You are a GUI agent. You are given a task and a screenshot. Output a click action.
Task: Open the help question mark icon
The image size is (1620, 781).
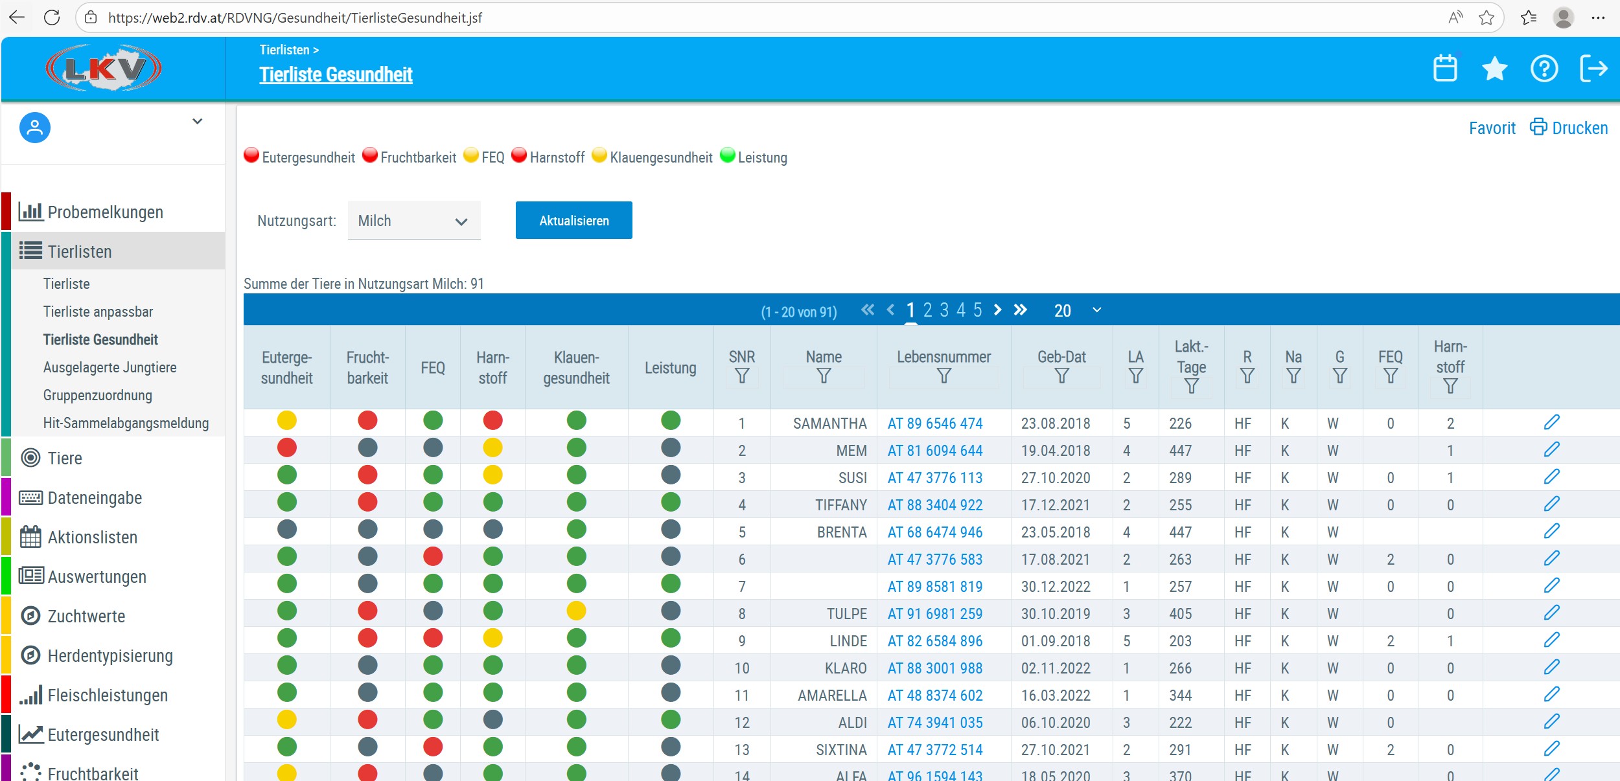[x=1544, y=68]
